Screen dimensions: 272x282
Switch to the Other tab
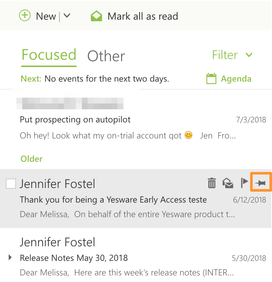pyautogui.click(x=106, y=56)
